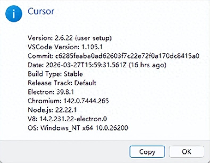Click the Chromium 142.0.7444.265 line
210x163 pixels.
(68, 101)
